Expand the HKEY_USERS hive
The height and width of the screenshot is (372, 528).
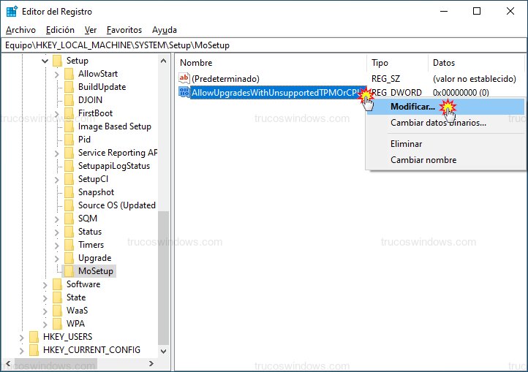(21, 338)
